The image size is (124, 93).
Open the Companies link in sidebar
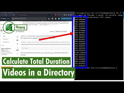point(5,39)
